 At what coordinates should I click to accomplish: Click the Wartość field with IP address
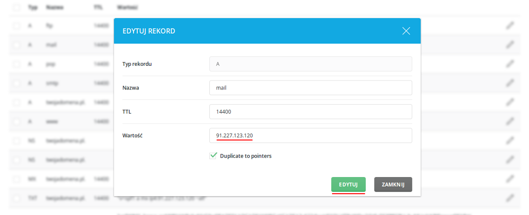[311, 135]
